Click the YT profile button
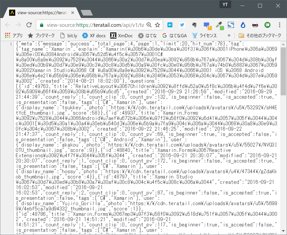 coord(225,4)
